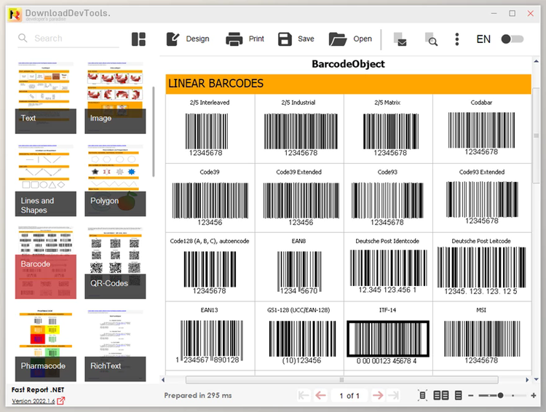Click the 2/5 Matrix barcode
546x412 pixels.
390,135
